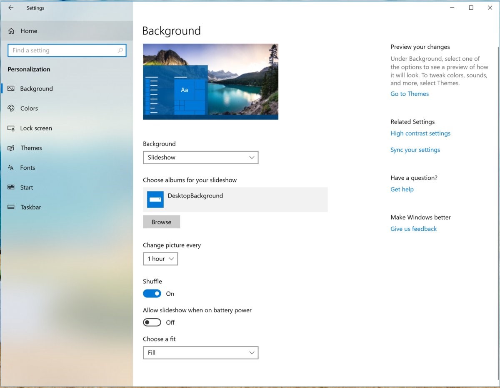Click the Taskbar icon in sidebar
The height and width of the screenshot is (388, 500).
pos(11,207)
